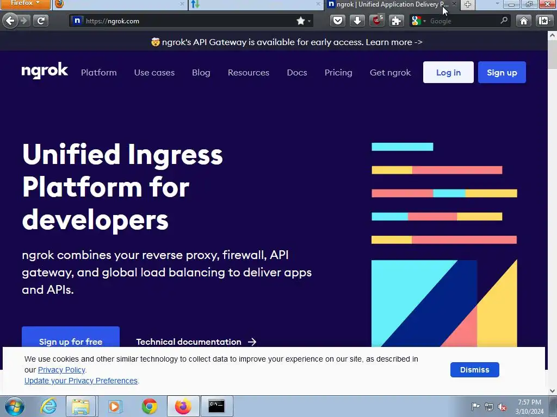
Task: Open a new tab with plus button
Action: [467, 4]
